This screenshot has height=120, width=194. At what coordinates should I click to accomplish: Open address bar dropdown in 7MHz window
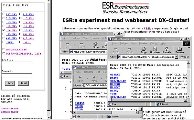point(177,57)
